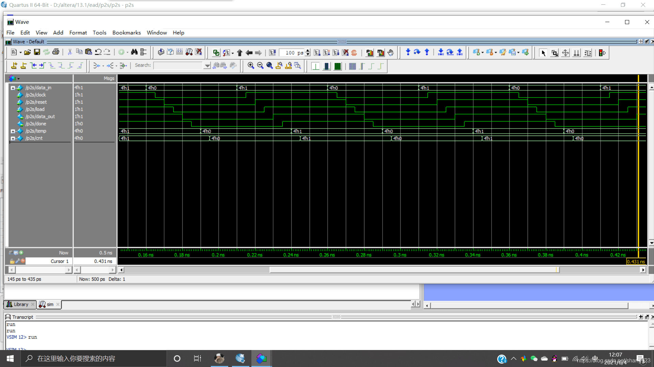Click the hand-shaped Break simulation icon
The height and width of the screenshot is (367, 654).
click(391, 53)
